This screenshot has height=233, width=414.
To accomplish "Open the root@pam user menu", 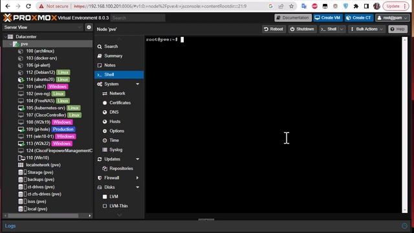I will 393,17.
